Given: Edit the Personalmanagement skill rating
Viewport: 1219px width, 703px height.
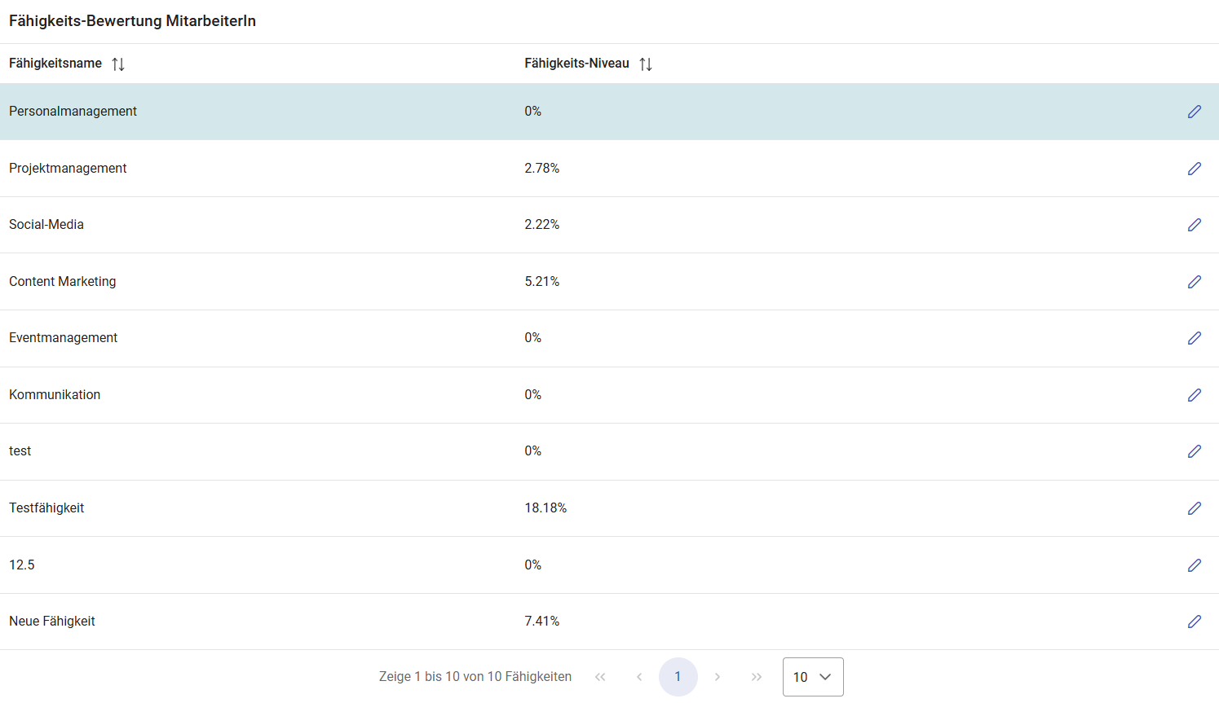Looking at the screenshot, I should pos(1195,112).
